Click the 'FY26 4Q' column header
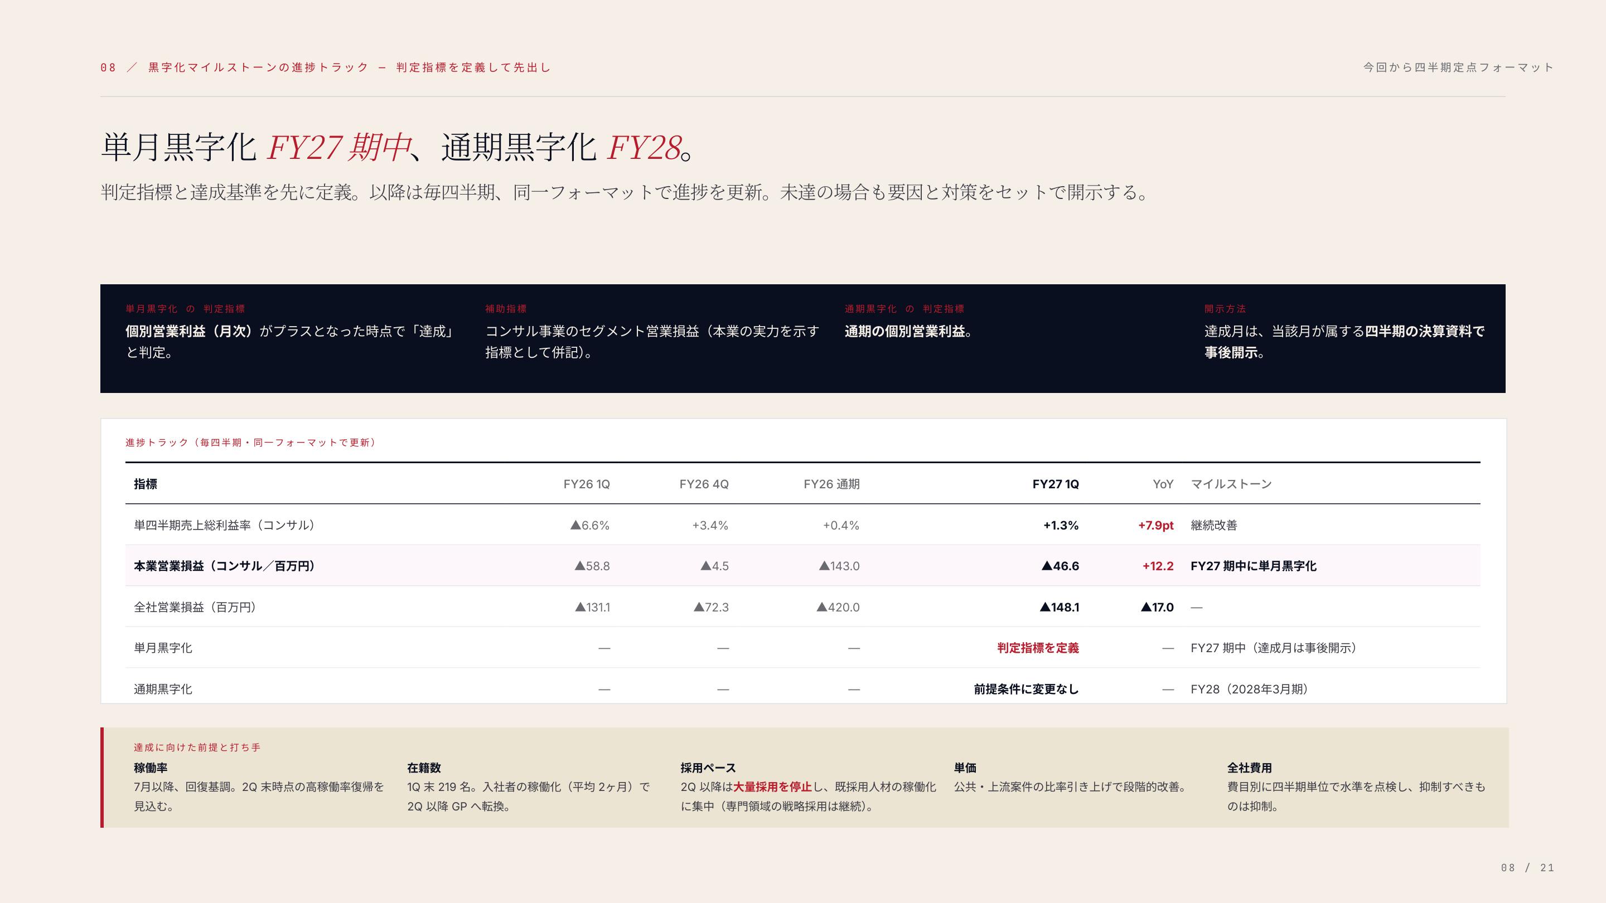1606x903 pixels. click(704, 484)
